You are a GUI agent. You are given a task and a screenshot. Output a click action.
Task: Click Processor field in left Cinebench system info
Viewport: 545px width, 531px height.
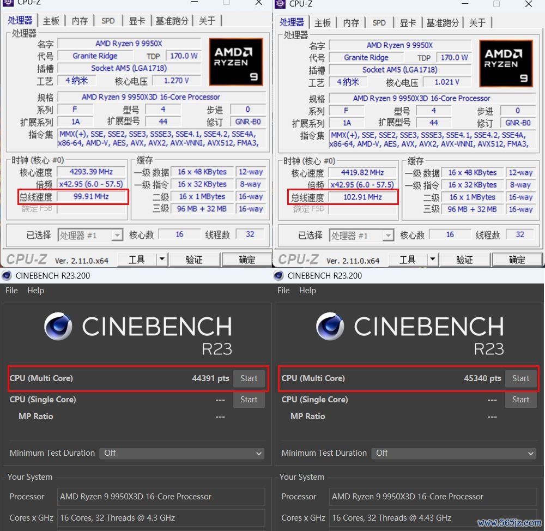click(161, 497)
